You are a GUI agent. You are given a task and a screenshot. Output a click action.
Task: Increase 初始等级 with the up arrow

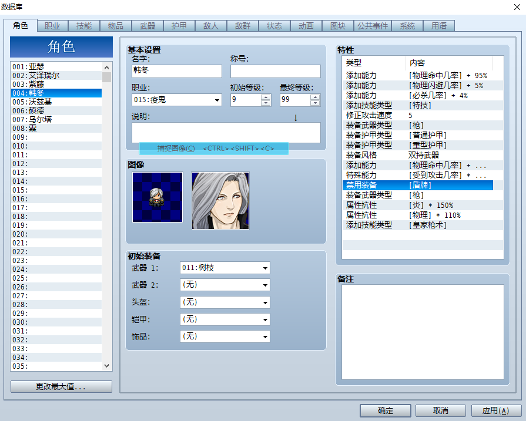point(266,97)
